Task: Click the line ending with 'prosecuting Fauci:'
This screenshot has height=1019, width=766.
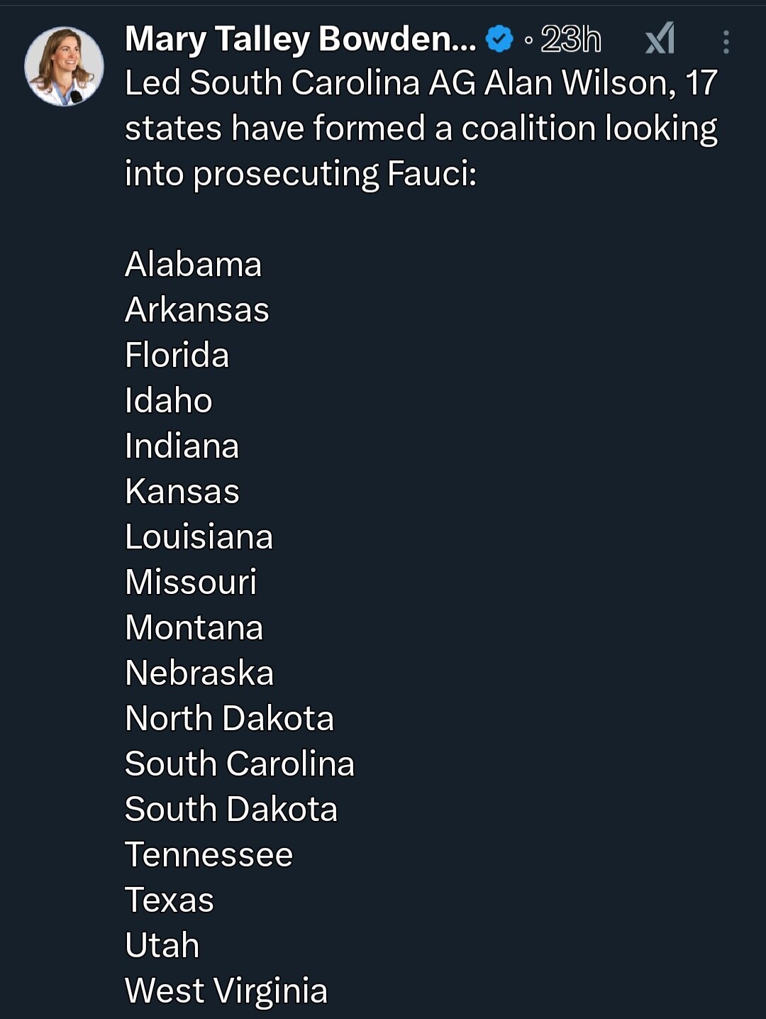Action: tap(301, 174)
